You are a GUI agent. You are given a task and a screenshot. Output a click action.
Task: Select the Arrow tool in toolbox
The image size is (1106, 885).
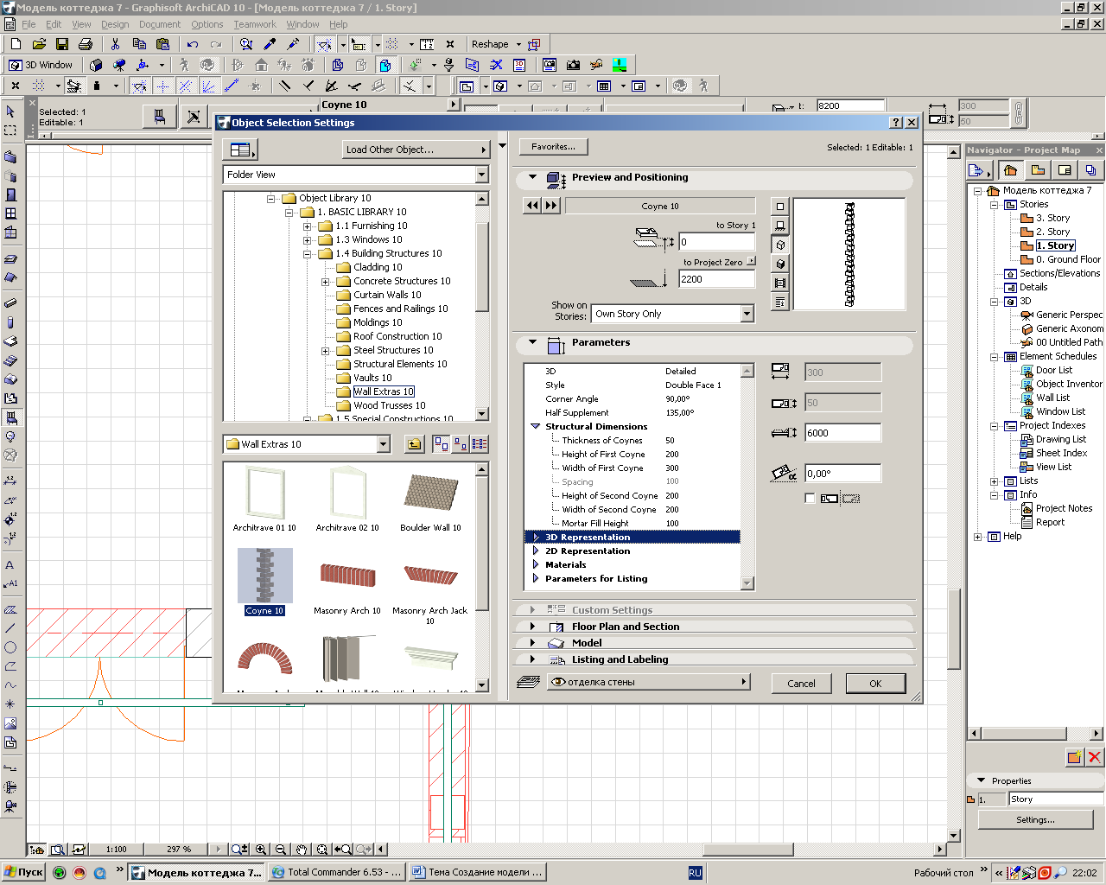pyautogui.click(x=10, y=111)
